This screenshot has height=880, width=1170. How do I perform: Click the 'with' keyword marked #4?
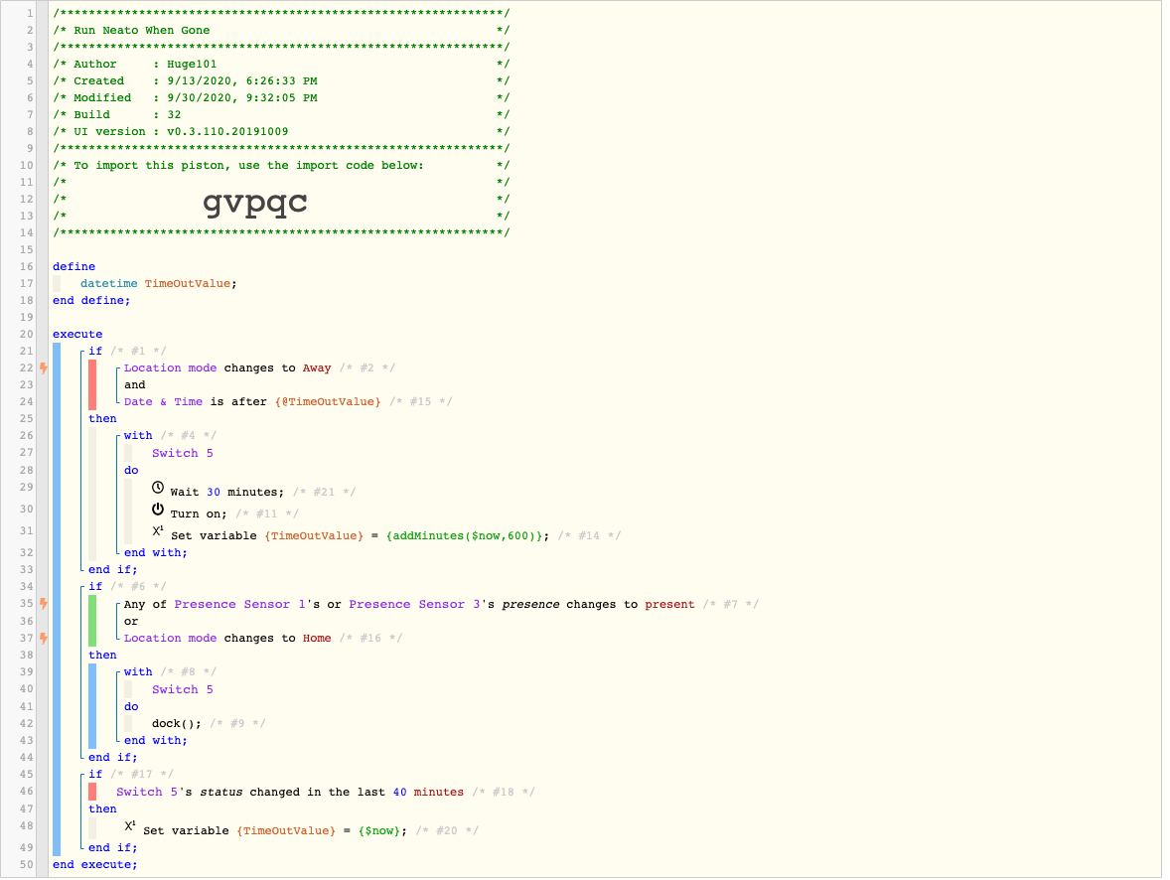pyautogui.click(x=138, y=436)
